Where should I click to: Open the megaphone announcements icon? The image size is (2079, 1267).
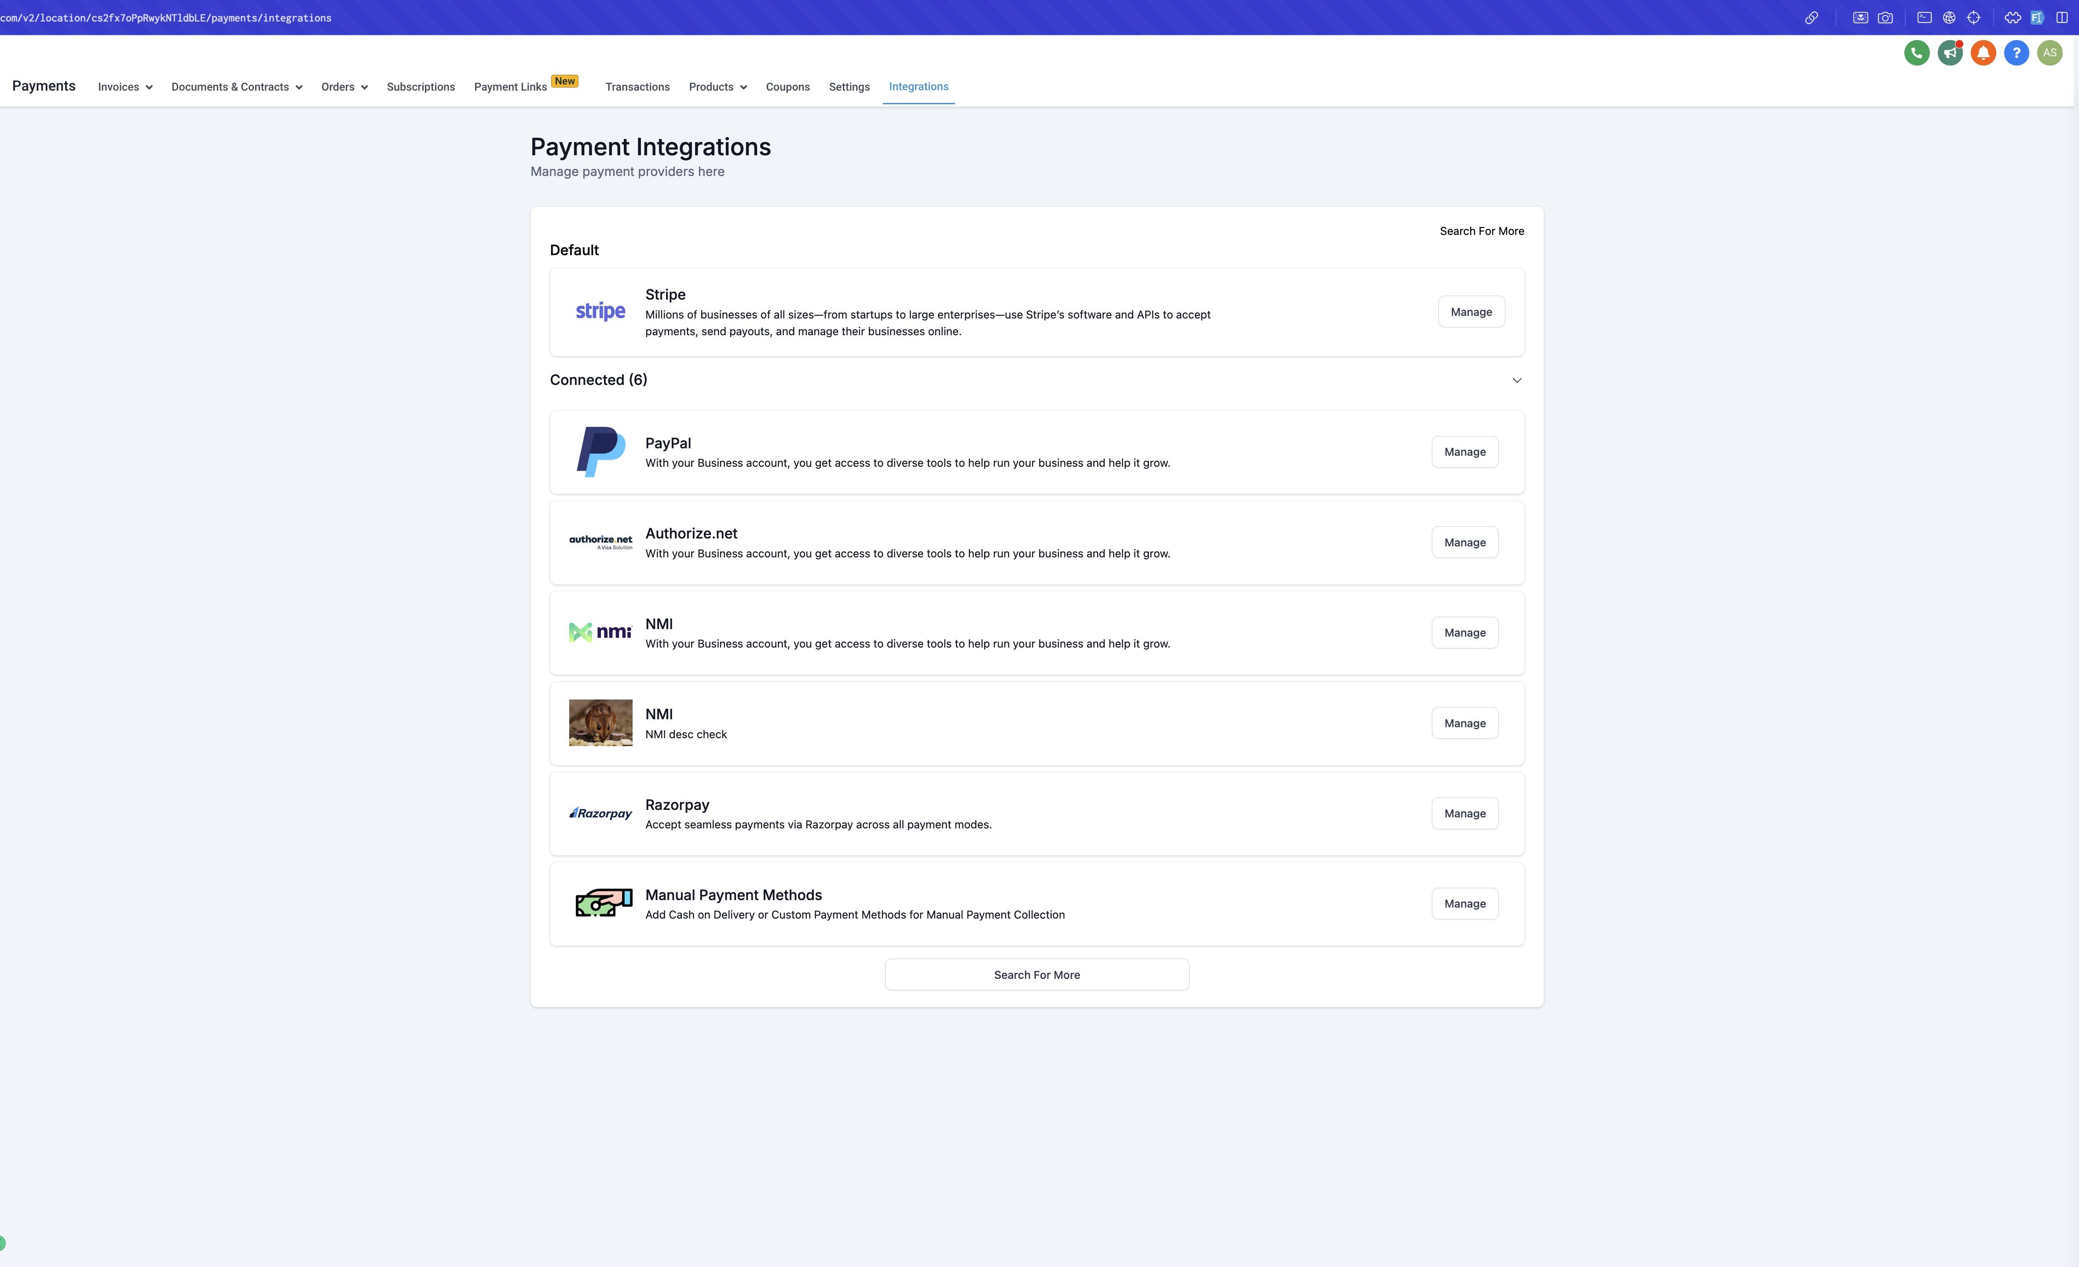pos(1949,53)
